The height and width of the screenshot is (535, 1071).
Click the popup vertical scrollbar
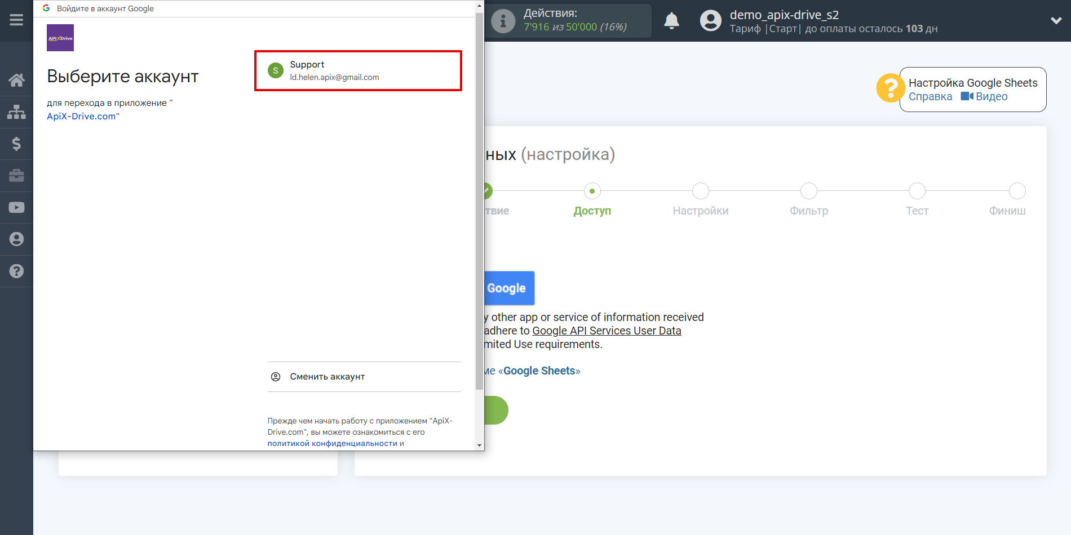click(479, 200)
